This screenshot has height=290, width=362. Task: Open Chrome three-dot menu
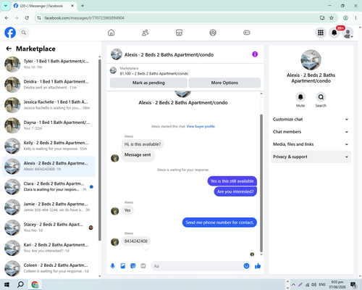point(355,18)
